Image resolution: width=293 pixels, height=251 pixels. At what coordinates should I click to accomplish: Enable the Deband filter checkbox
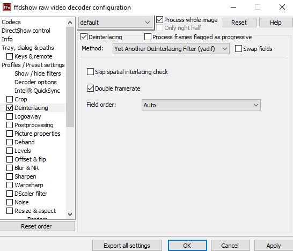click(x=10, y=142)
